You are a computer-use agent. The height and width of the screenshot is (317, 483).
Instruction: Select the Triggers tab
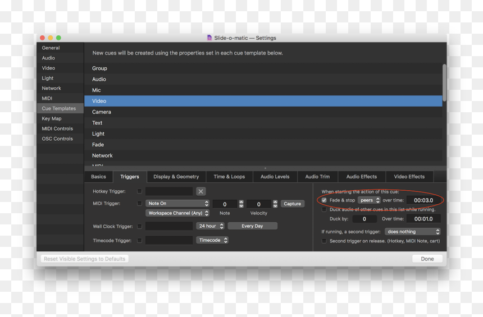pyautogui.click(x=130, y=177)
